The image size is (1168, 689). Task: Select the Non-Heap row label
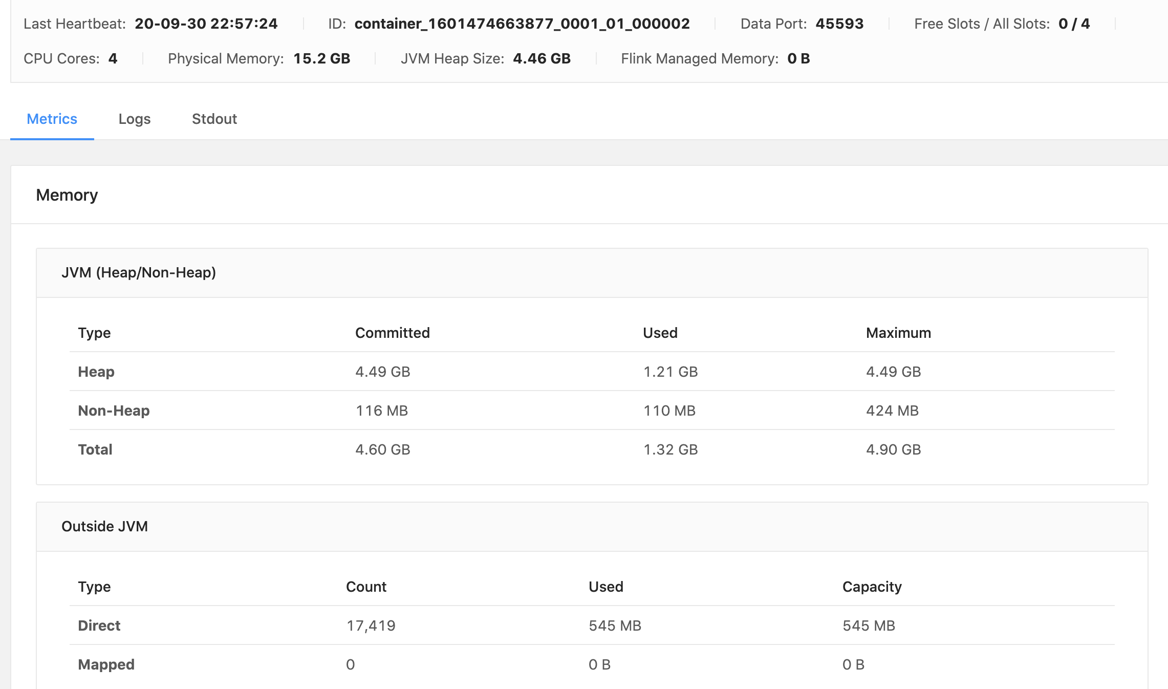pos(114,411)
